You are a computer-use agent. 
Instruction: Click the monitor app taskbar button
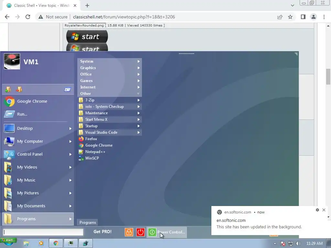[71, 243]
